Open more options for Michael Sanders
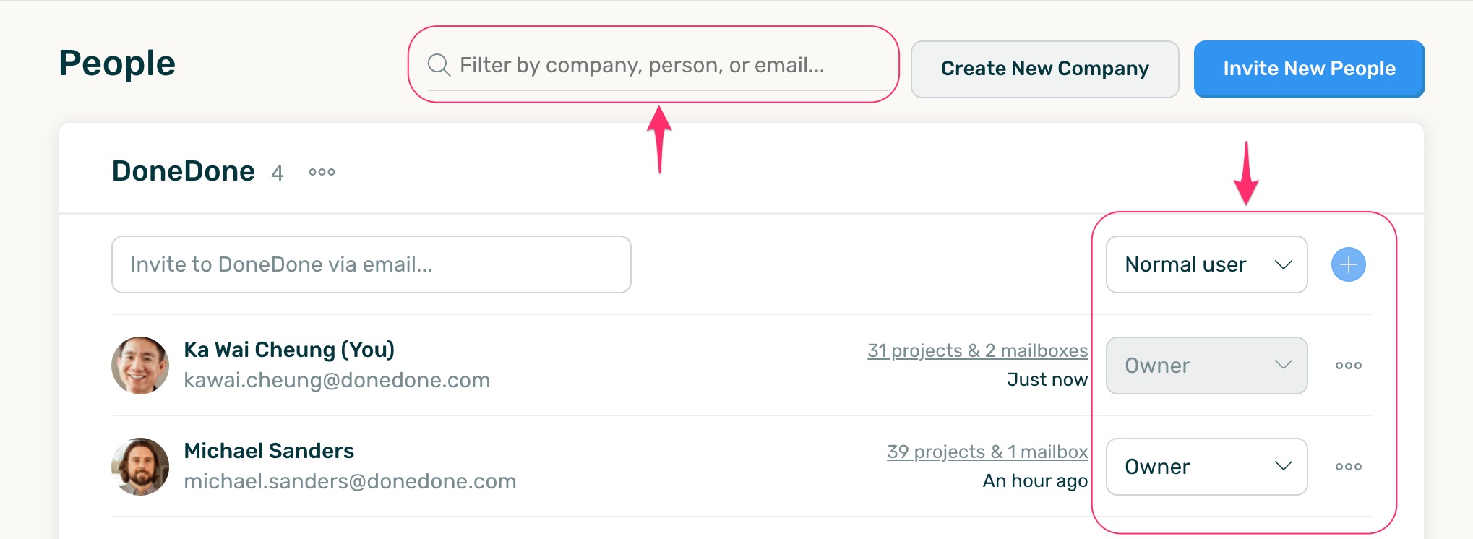1473x539 pixels. 1348,467
